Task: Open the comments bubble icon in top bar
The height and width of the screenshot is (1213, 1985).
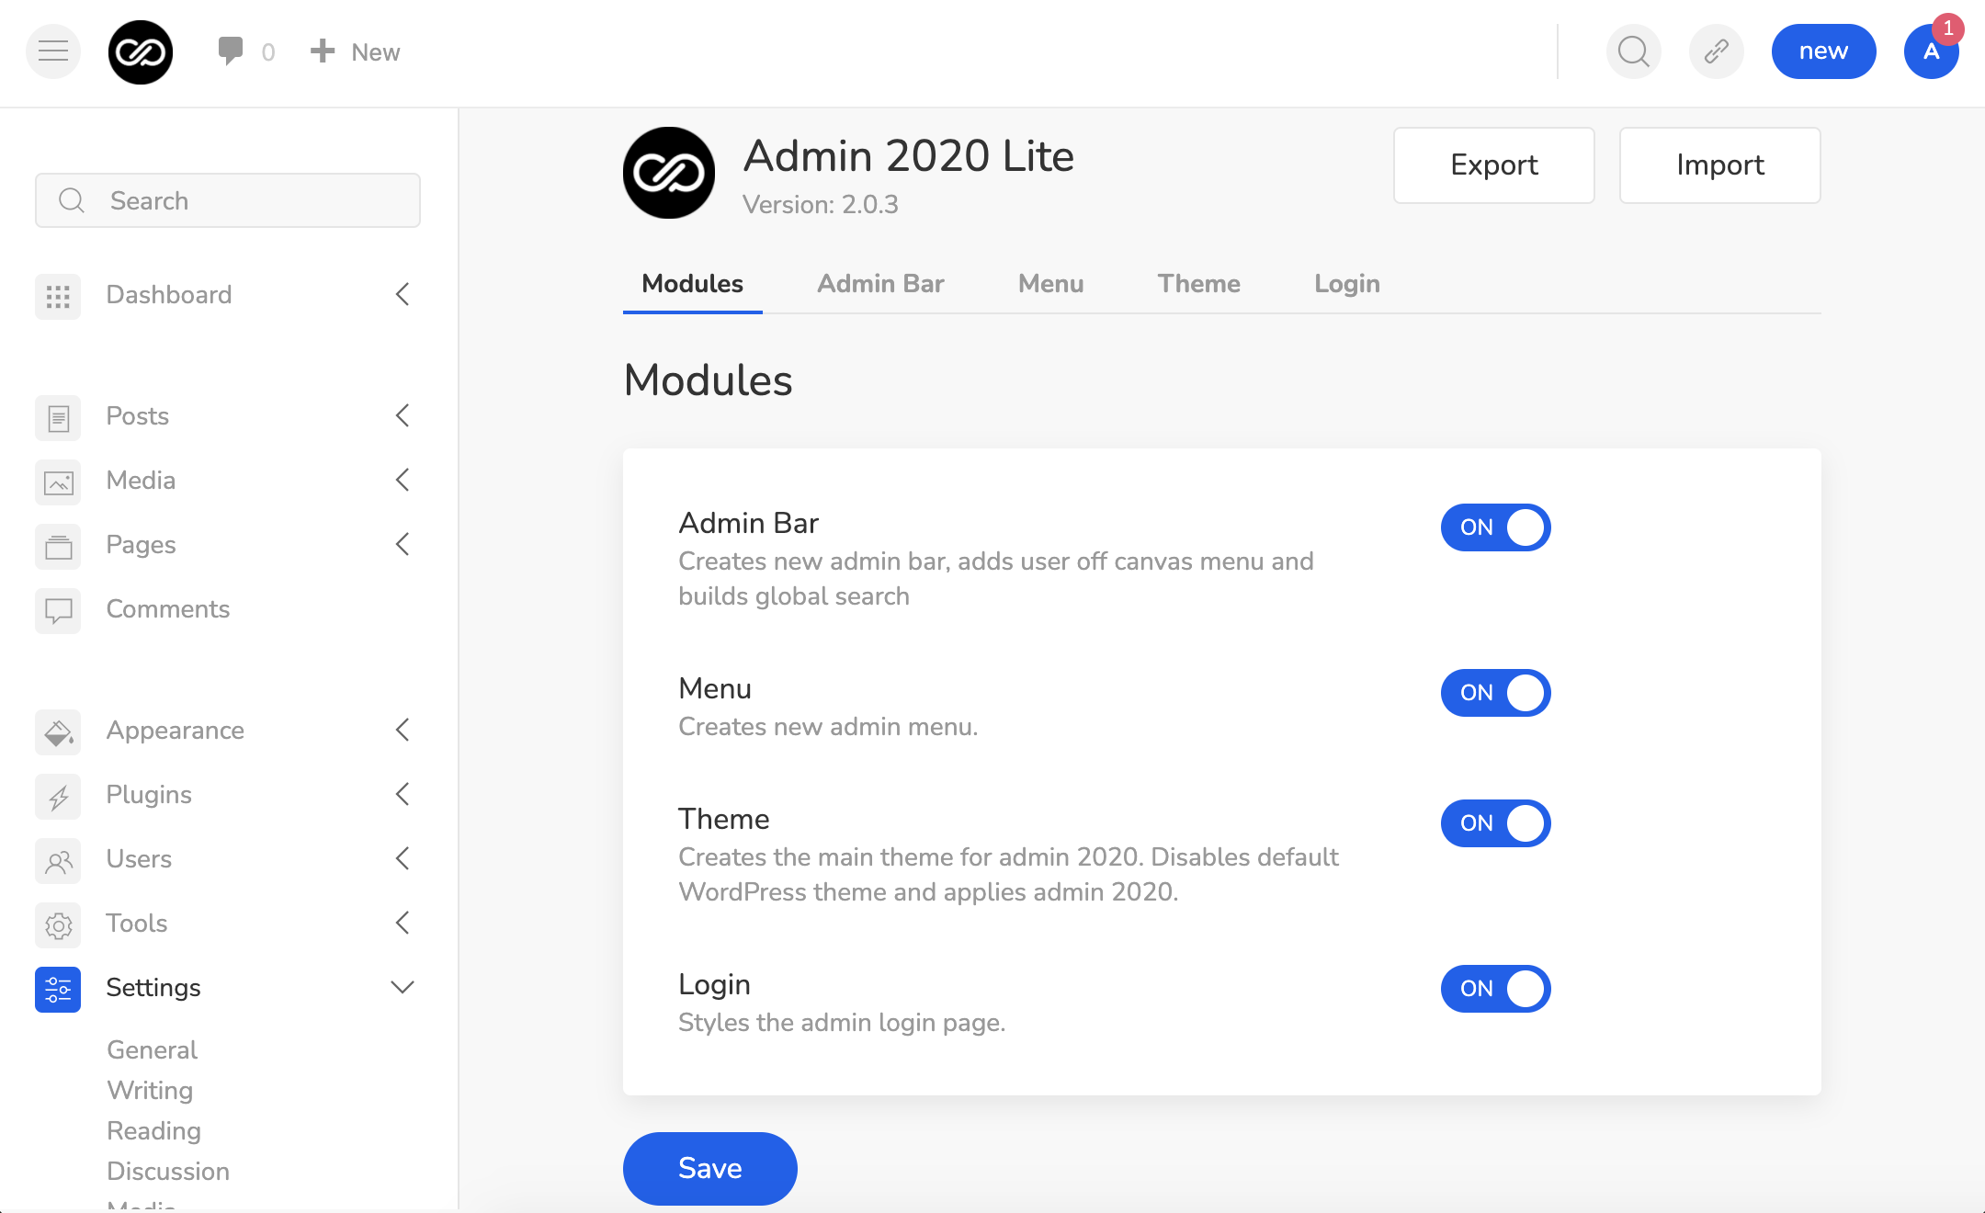Action: 231,51
